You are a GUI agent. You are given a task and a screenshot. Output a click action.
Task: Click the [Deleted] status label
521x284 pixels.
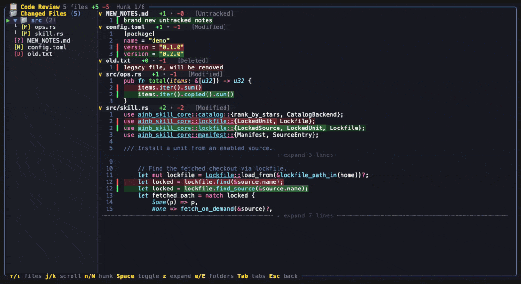(x=193, y=60)
